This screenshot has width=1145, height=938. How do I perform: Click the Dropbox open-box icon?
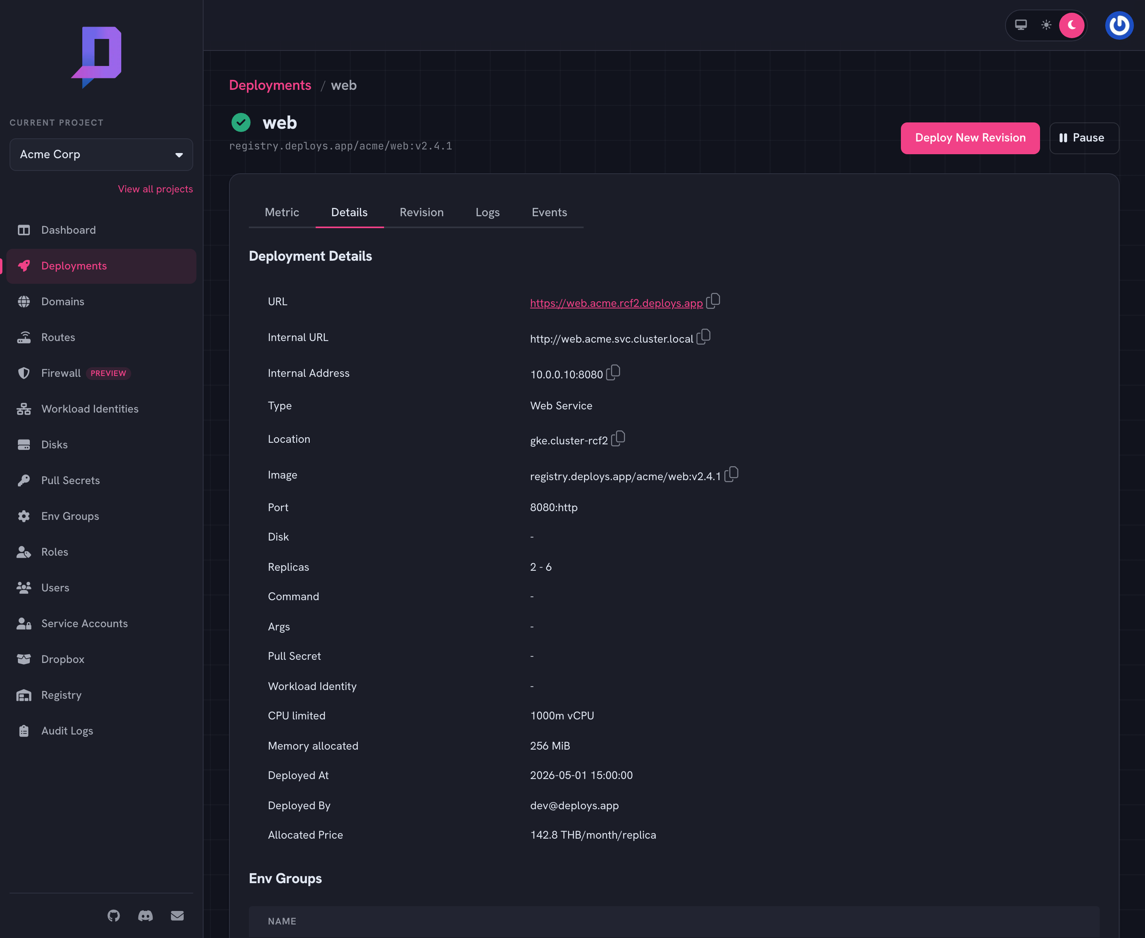[24, 659]
